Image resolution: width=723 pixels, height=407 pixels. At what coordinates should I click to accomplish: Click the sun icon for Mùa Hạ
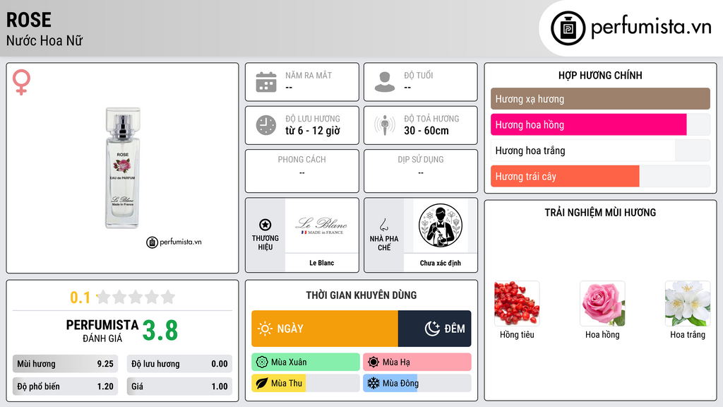(x=374, y=362)
